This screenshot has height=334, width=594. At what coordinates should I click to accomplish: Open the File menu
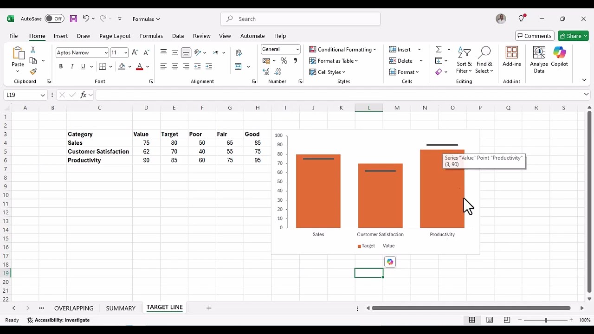coord(13,36)
